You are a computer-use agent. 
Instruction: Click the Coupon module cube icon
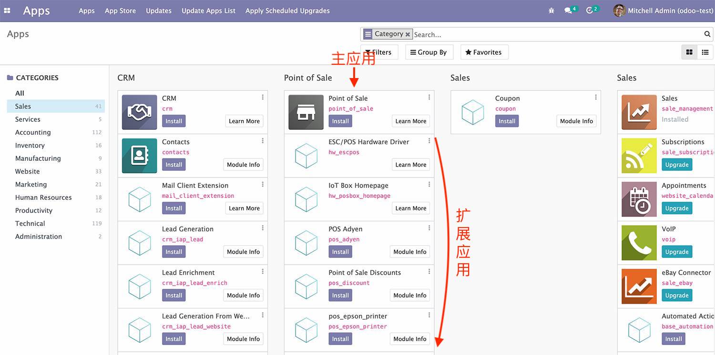pyautogui.click(x=472, y=112)
